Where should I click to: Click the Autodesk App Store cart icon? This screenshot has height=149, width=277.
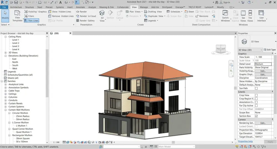243,2
